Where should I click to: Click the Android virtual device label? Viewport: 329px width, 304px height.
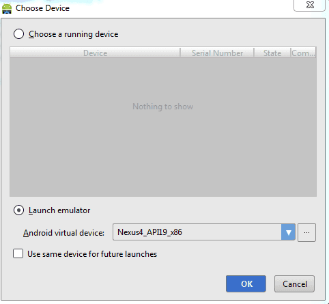[x=63, y=233]
